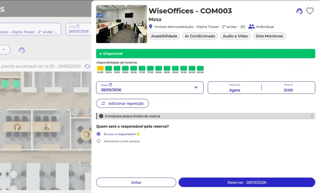Click the Disponiblidade de horários label
Image resolution: width=320 pixels, height=193 pixels.
point(117,62)
